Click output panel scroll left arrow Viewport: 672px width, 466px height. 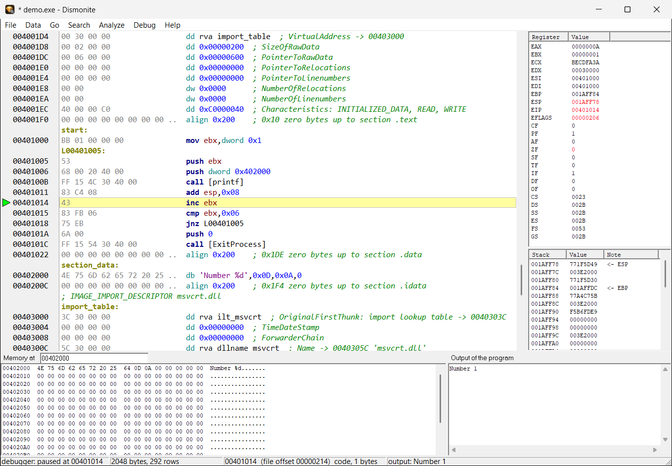[453, 450]
